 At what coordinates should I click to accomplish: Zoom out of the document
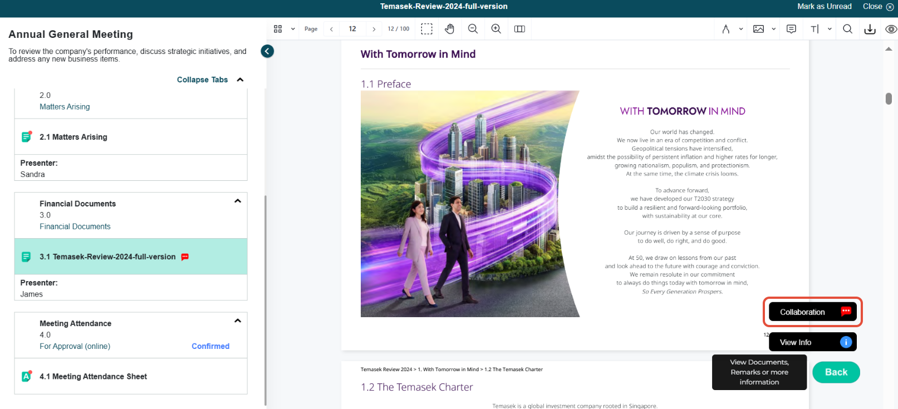[x=473, y=29]
